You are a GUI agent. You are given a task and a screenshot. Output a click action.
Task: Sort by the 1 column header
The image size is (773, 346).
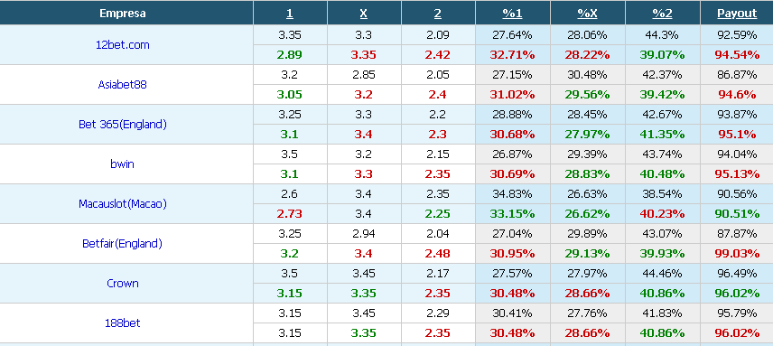click(289, 14)
